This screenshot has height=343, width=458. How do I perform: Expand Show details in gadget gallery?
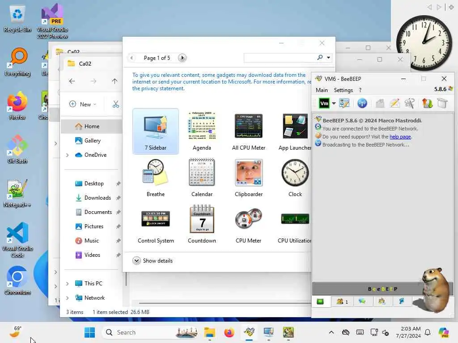(x=153, y=260)
